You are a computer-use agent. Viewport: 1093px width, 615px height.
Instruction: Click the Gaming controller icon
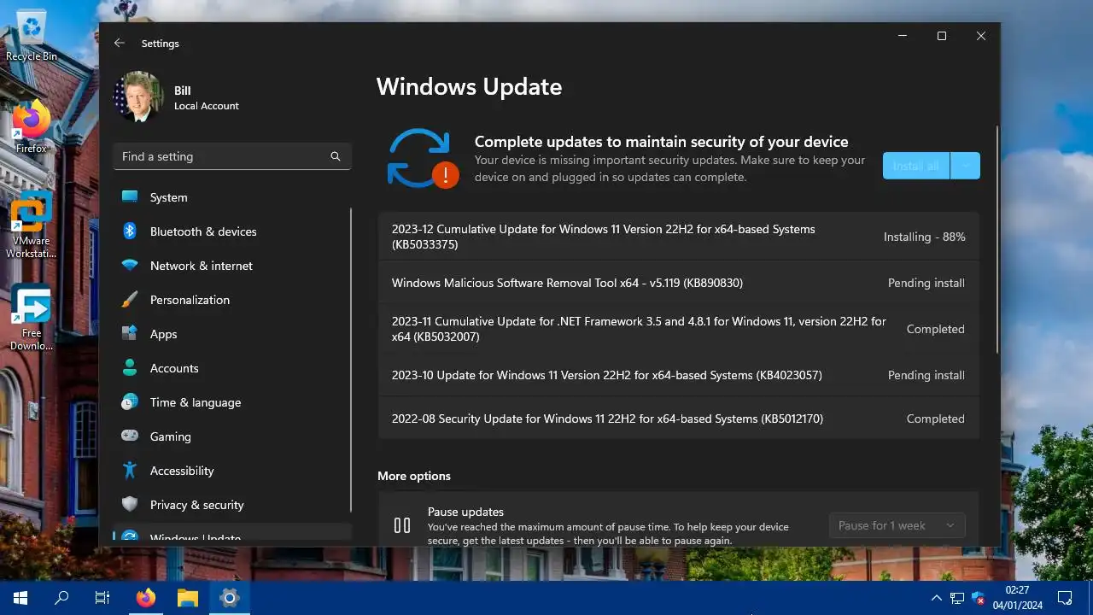pos(130,436)
